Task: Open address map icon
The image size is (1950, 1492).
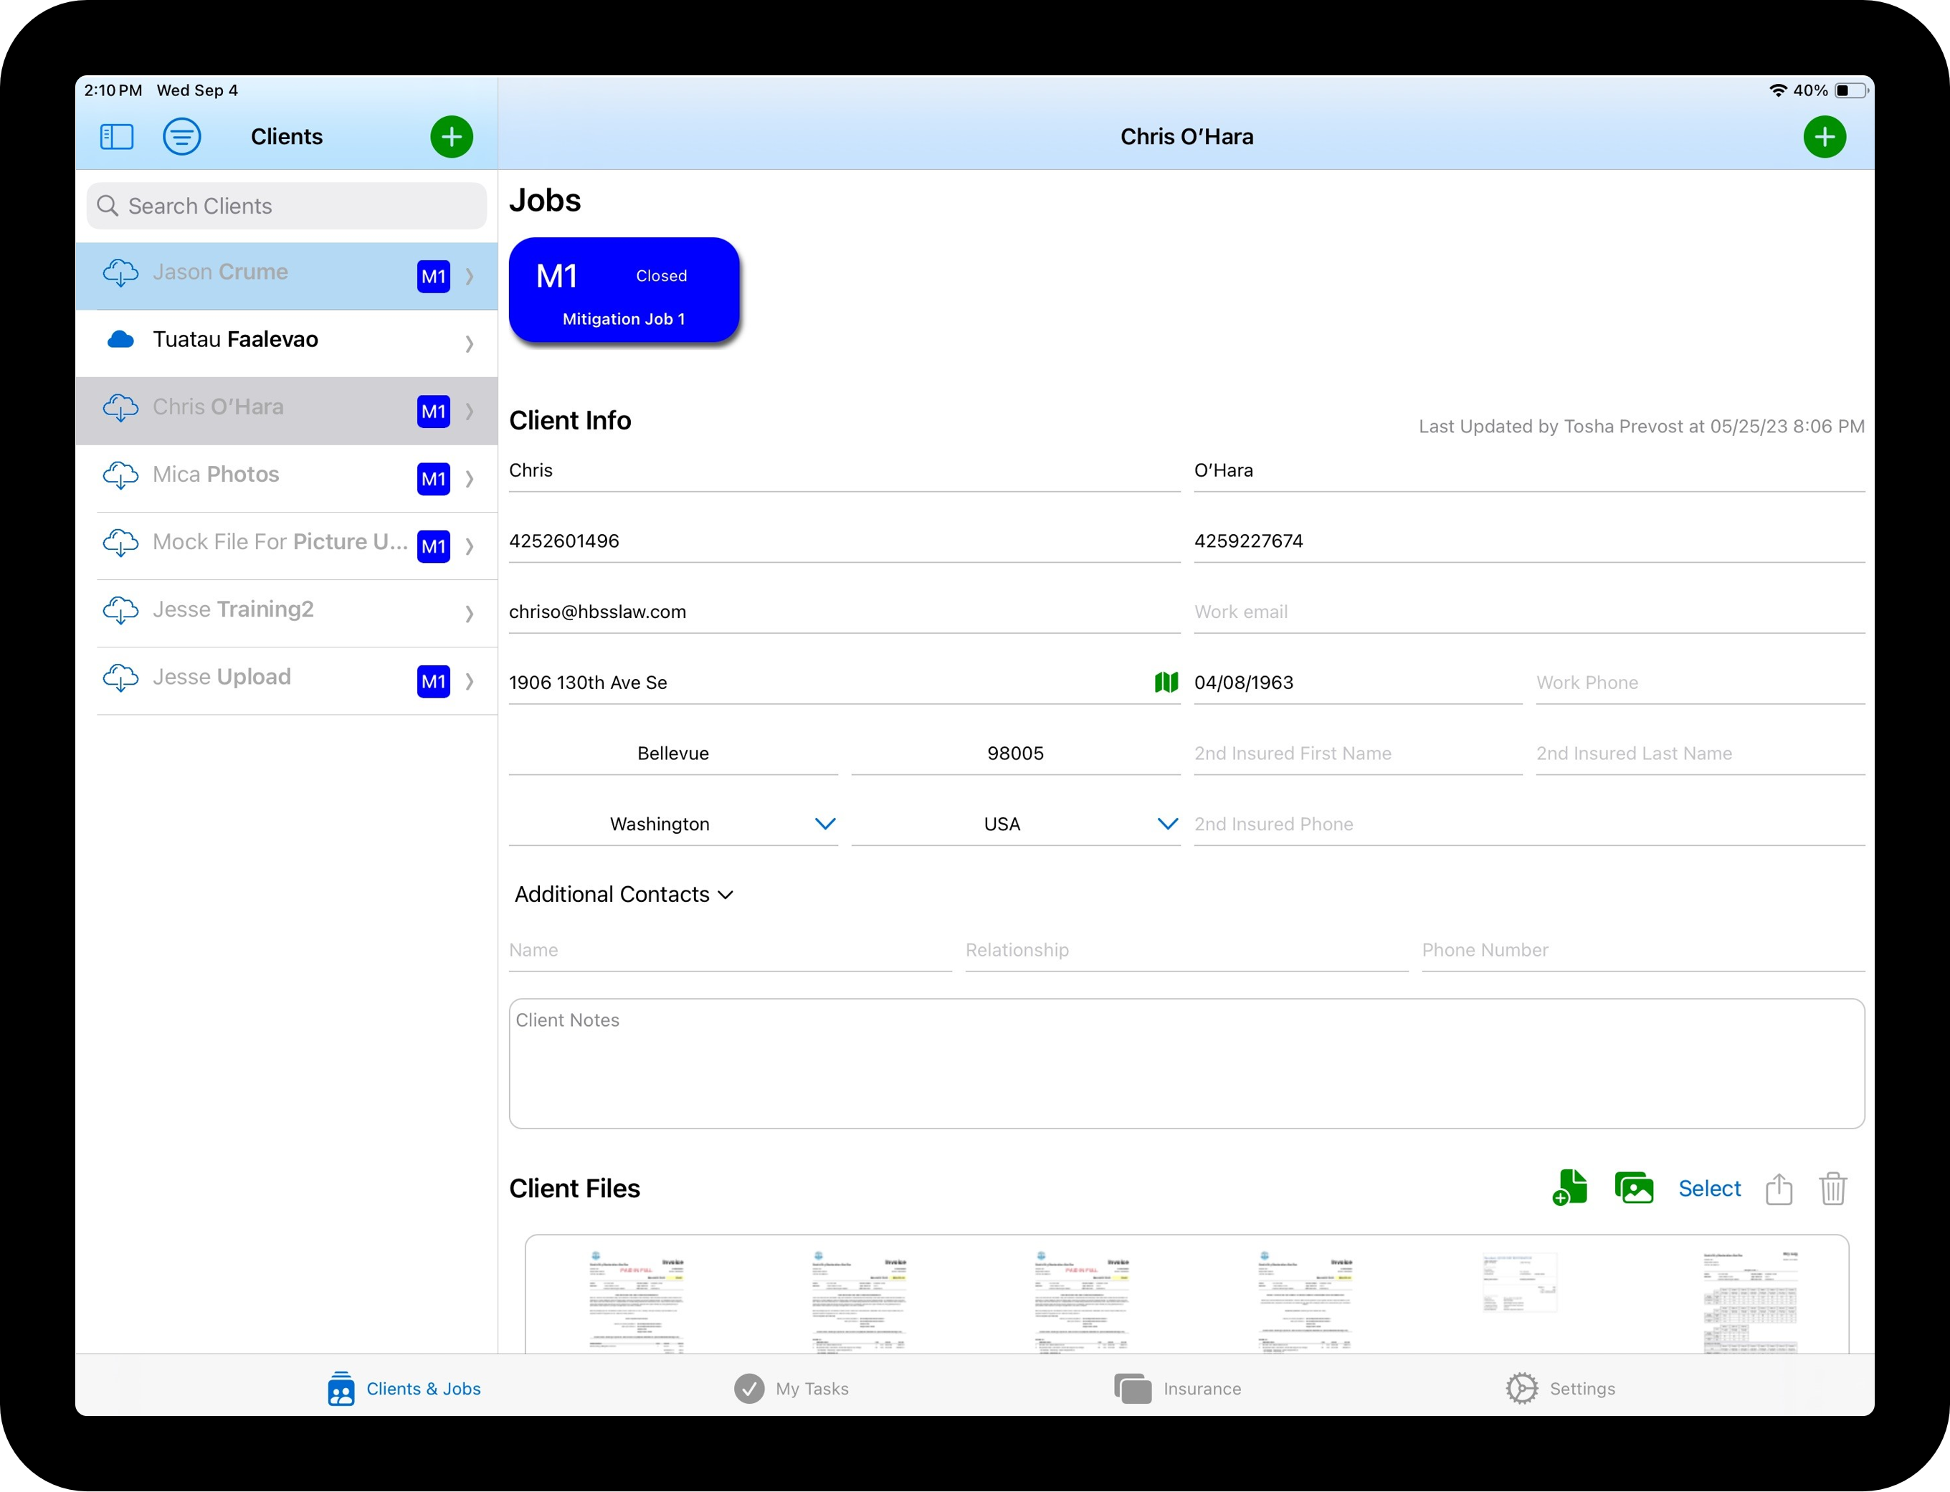Action: coord(1165,682)
